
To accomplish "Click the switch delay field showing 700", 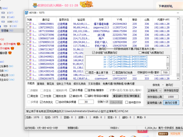I will 165,72.
